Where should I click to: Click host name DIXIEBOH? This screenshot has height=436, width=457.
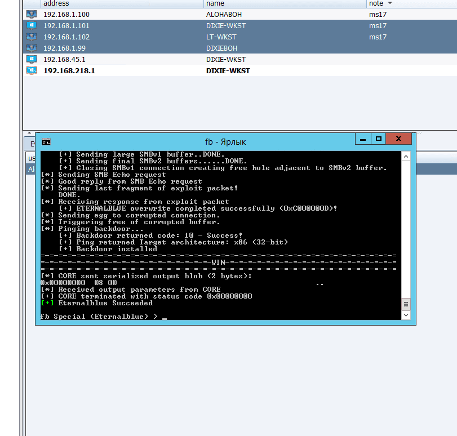point(221,48)
